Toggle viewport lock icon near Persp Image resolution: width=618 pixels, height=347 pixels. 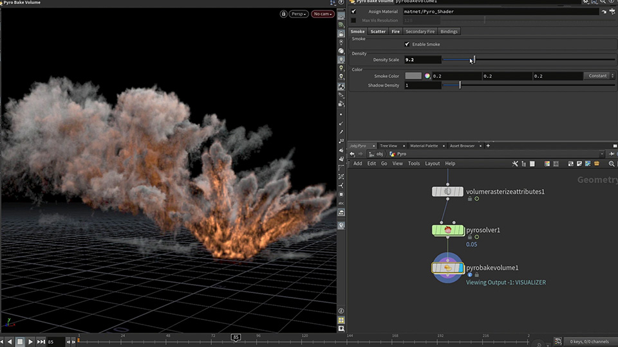(x=283, y=13)
